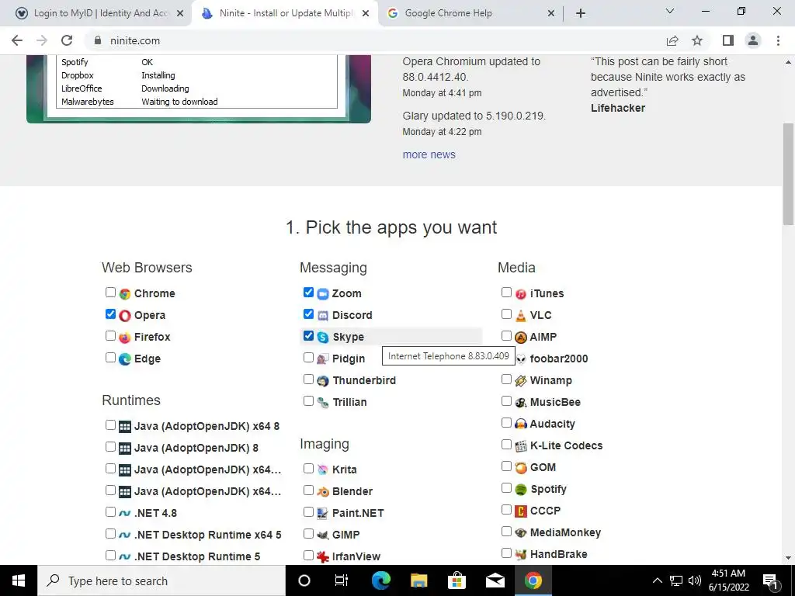Click the Firefox logo icon
The image size is (795, 596).
(125, 338)
